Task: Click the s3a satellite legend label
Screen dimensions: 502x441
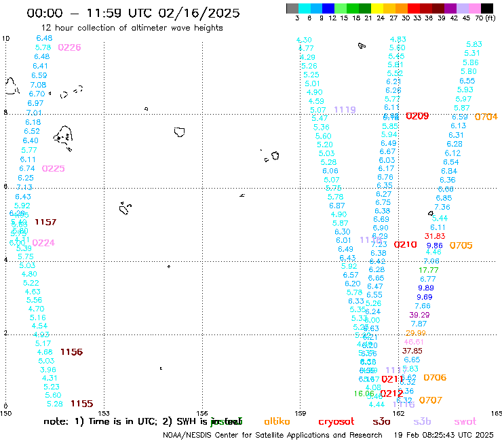Action: [381, 421]
